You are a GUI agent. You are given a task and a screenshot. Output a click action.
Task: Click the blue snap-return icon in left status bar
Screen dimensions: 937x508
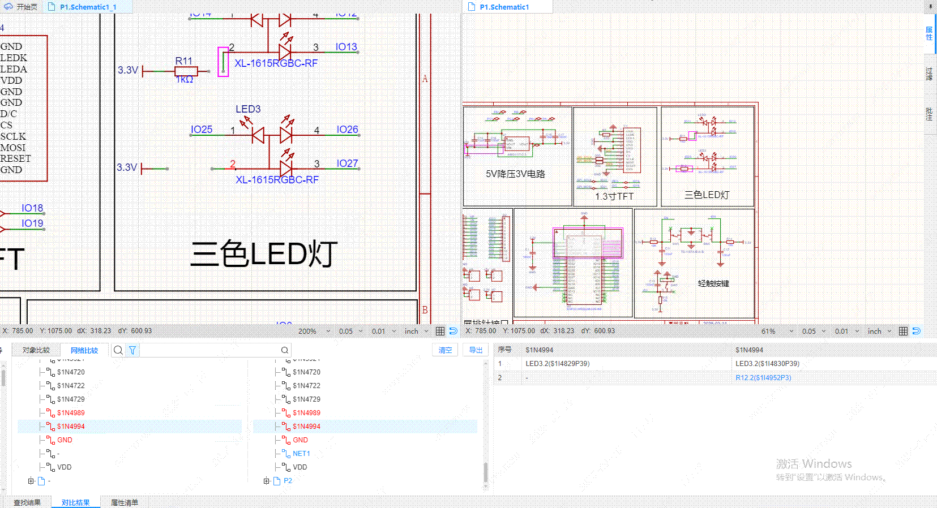point(453,331)
